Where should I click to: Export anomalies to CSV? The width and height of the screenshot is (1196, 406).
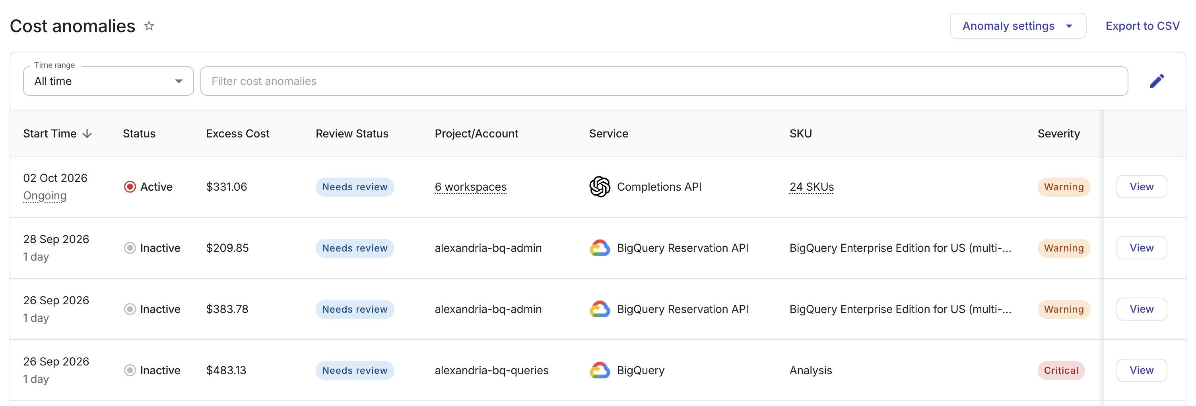(1142, 26)
